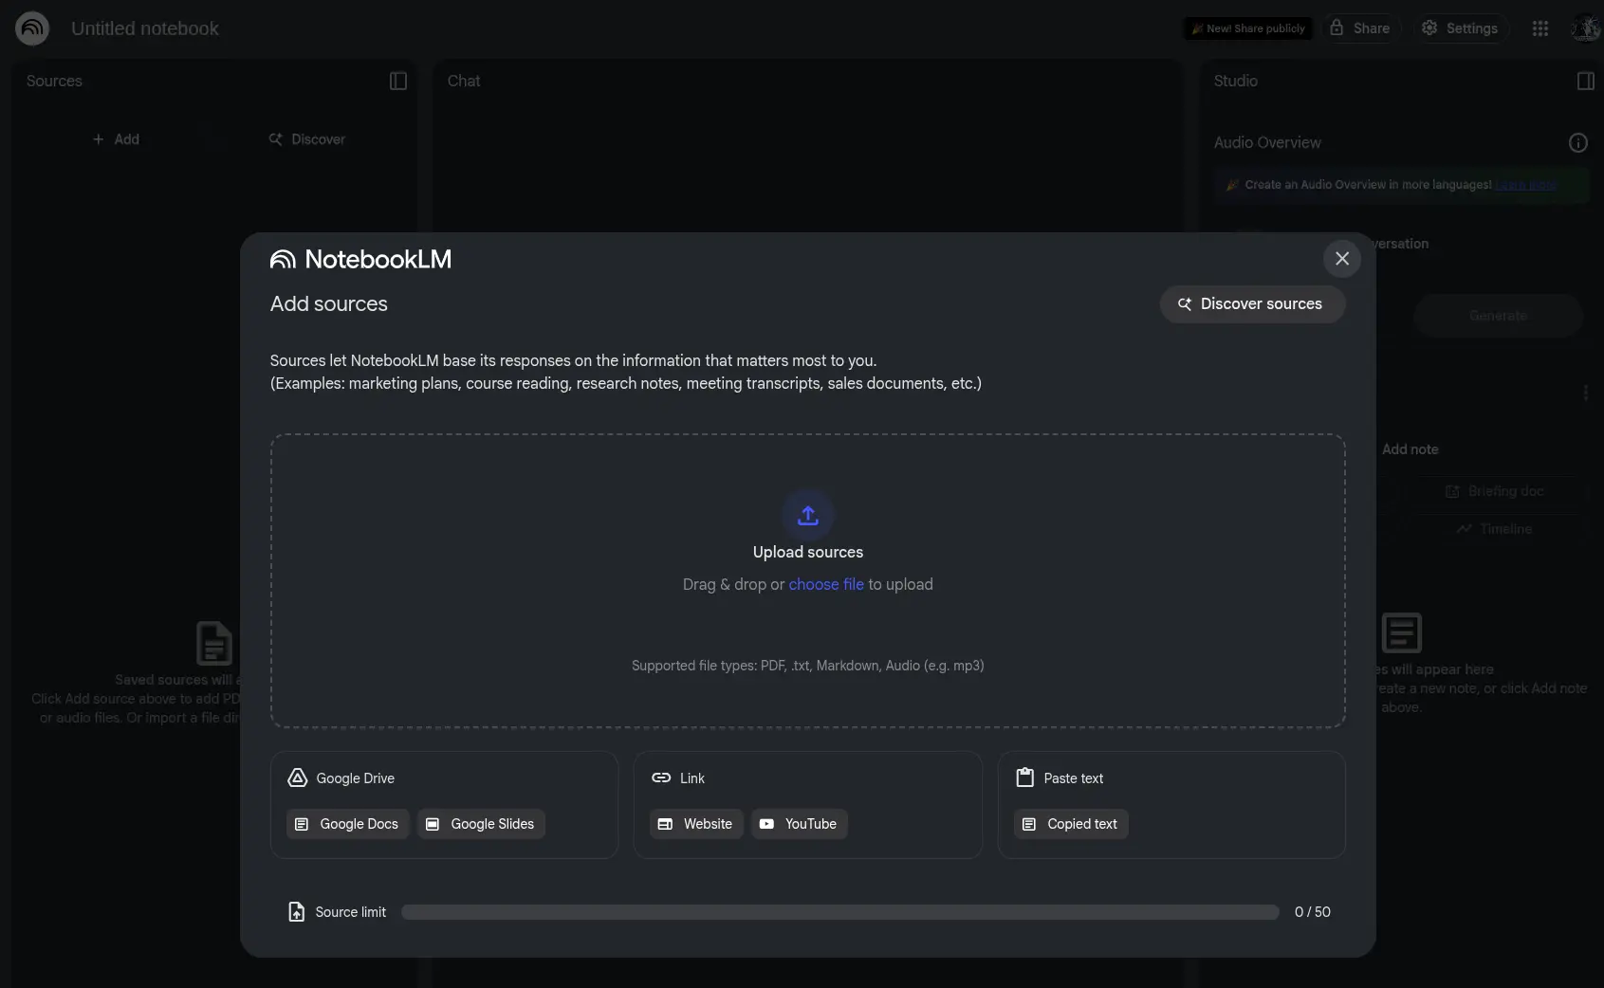
Task: Select Google Slides source option
Action: click(481, 824)
